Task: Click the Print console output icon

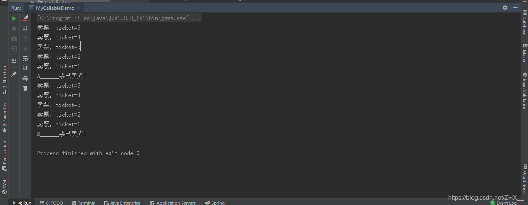Action: click(25, 78)
